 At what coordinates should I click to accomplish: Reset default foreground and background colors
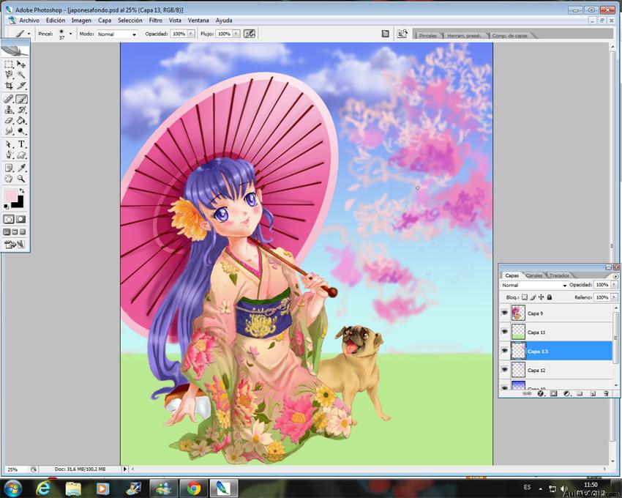coord(6,207)
